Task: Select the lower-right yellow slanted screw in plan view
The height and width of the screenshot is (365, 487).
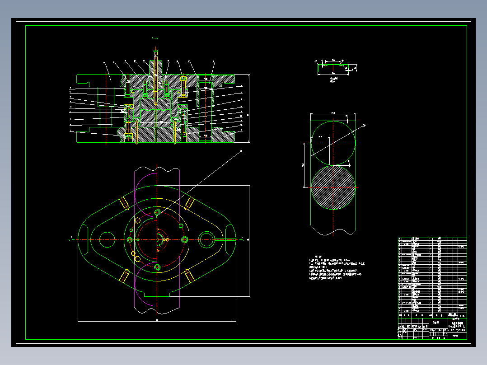Action: pyautogui.click(x=189, y=276)
